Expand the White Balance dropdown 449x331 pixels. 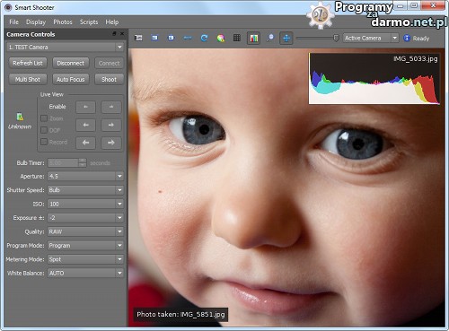point(85,273)
